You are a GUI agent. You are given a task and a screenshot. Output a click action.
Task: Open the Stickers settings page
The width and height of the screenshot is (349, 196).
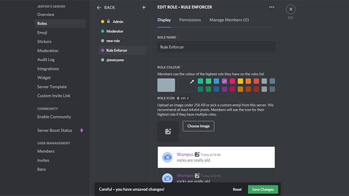click(60, 41)
